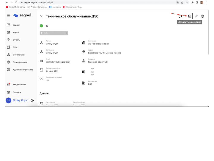Click the green status check circle
The height and width of the screenshot is (161, 214).
coord(41,26)
